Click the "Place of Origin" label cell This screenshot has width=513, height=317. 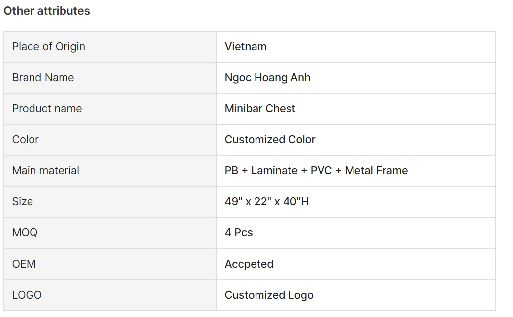coord(49,47)
